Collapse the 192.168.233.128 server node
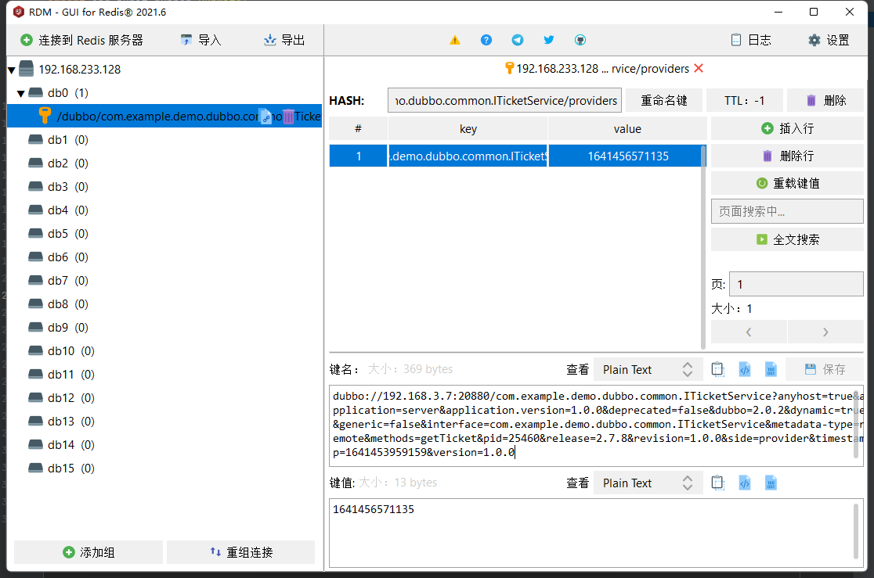Screen dimensions: 874x578 coord(12,70)
